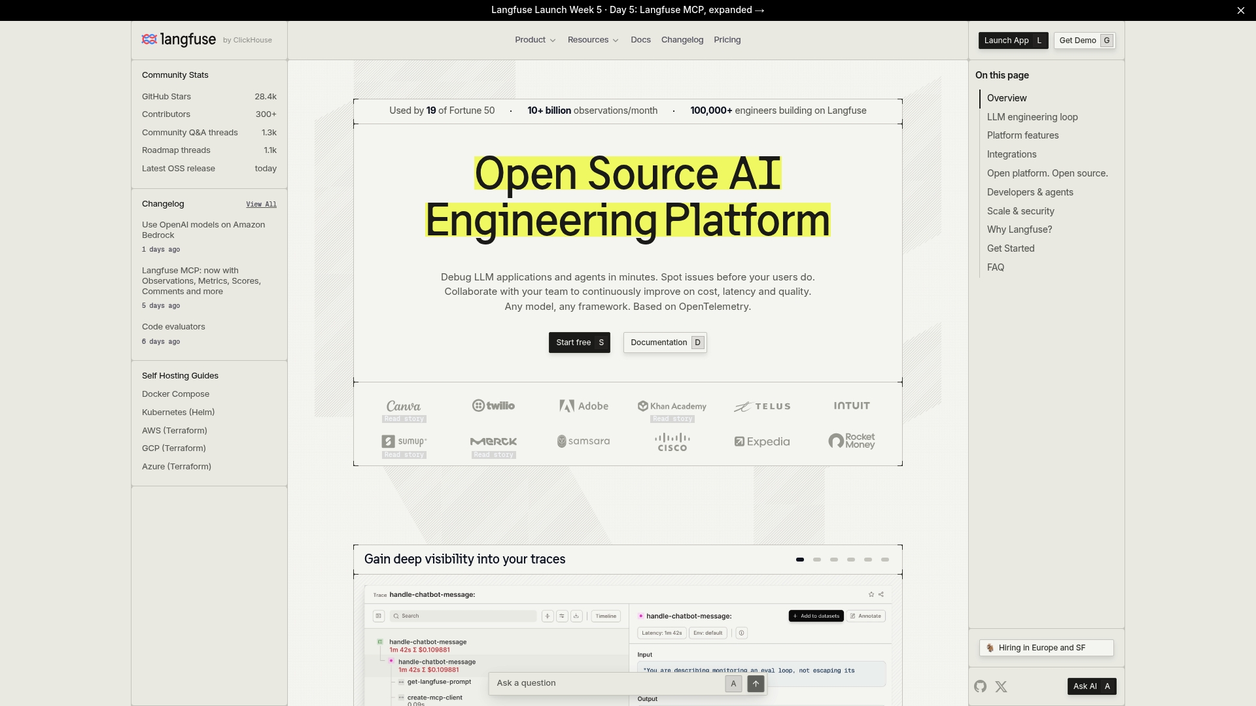Viewport: 1256px width, 706px height.
Task: Click the Adobe logo
Action: pos(584,406)
